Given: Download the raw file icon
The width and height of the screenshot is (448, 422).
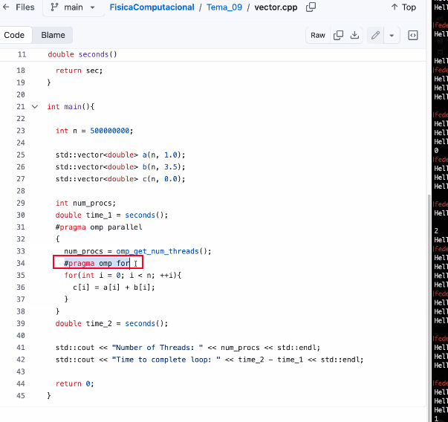Looking at the screenshot, I should [354, 35].
